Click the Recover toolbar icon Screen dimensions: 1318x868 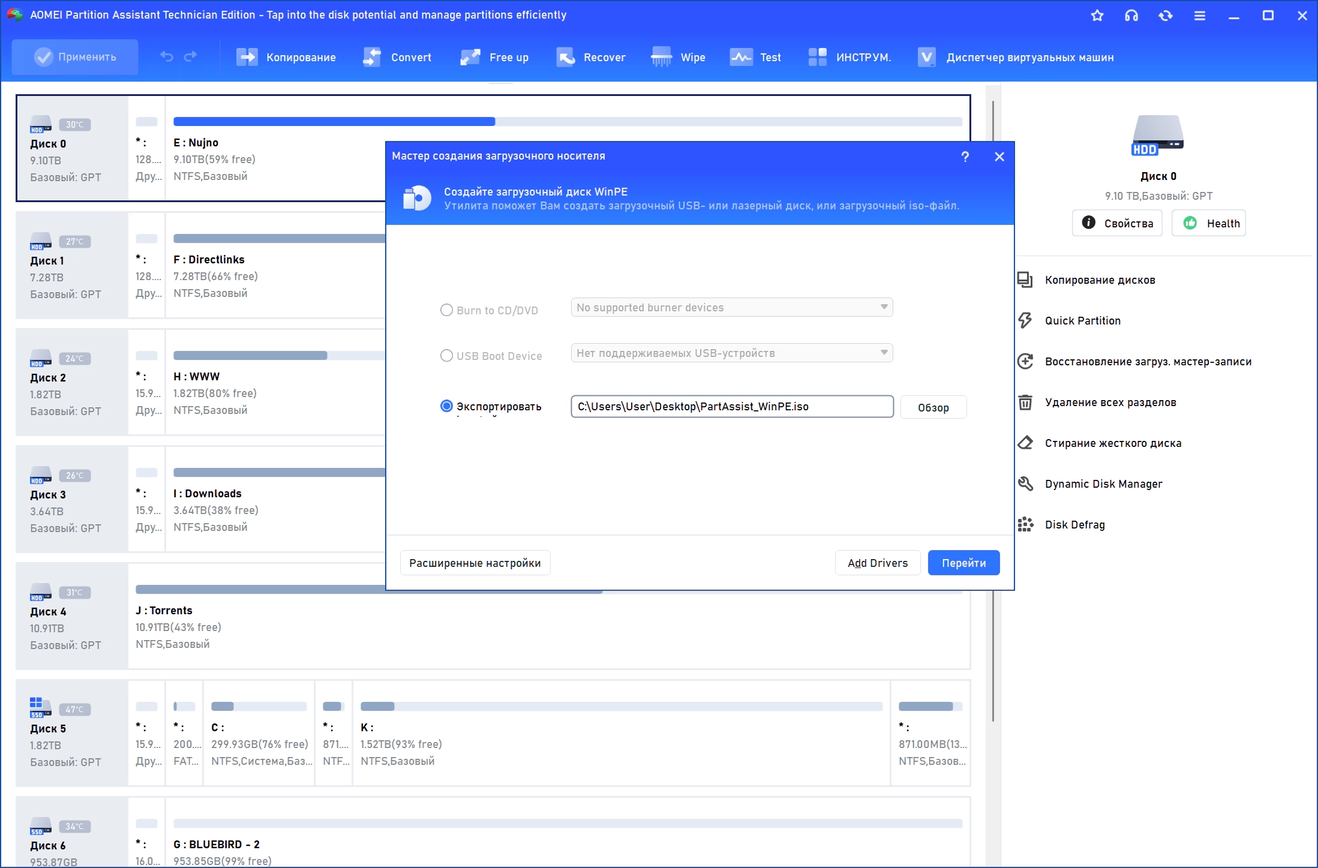point(565,57)
